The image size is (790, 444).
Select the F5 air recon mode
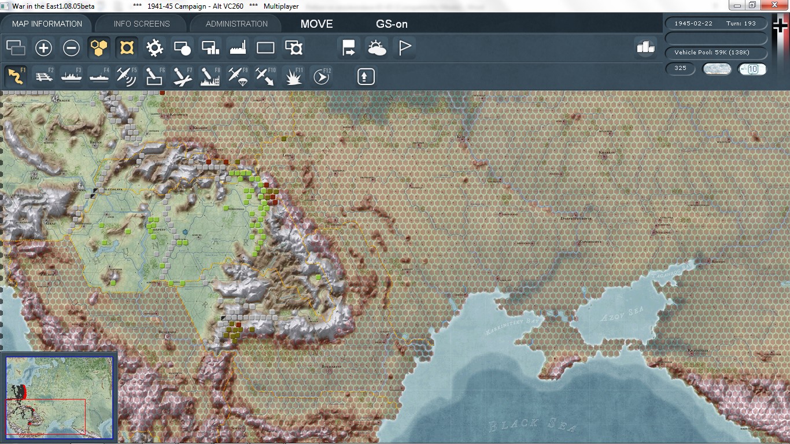[x=127, y=76]
